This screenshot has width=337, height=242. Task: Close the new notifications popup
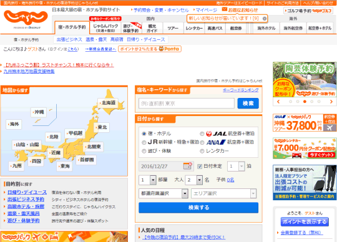tap(265, 19)
